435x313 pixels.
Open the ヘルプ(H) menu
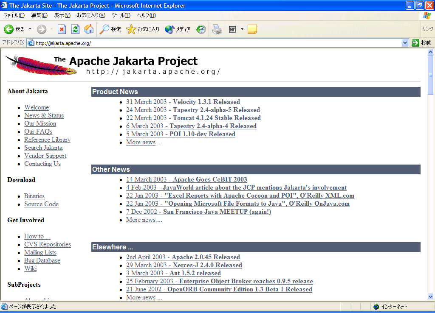coord(146,15)
